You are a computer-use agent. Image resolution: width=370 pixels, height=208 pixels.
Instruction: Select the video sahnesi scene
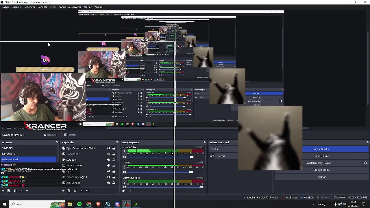click(x=29, y=159)
